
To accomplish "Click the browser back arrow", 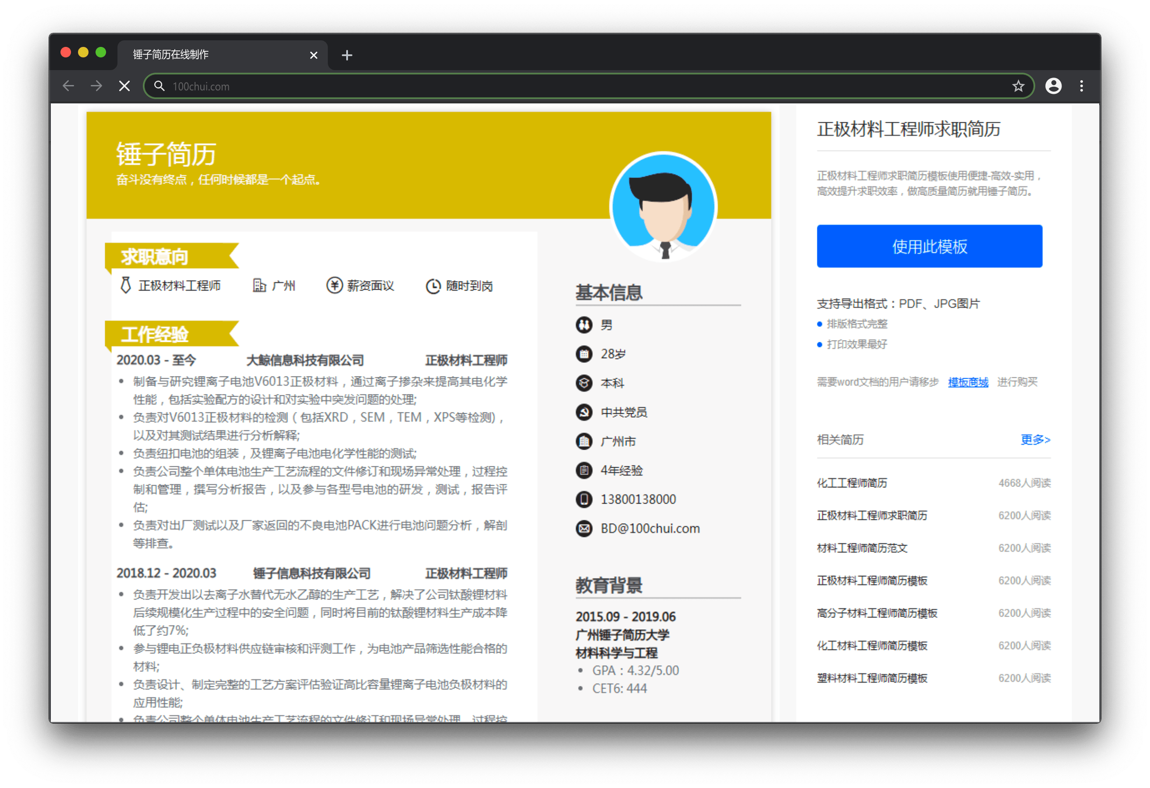I will [68, 86].
